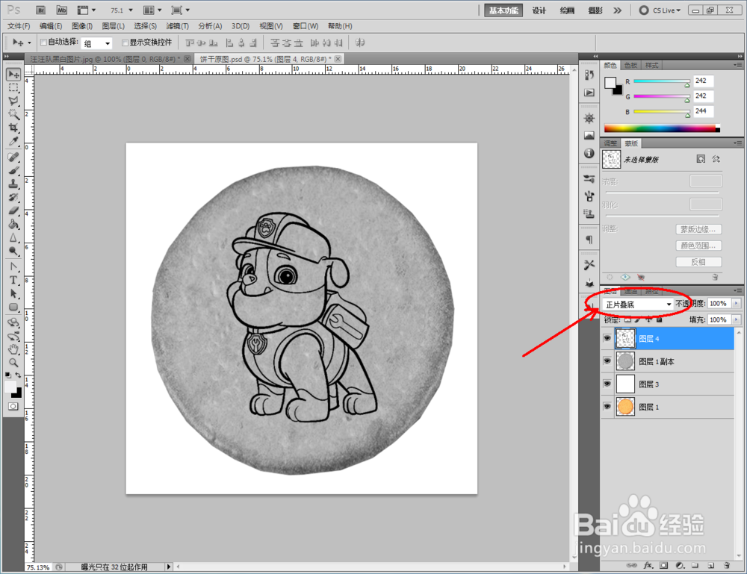
Task: Hide the 图层 4 layer
Action: pos(607,338)
